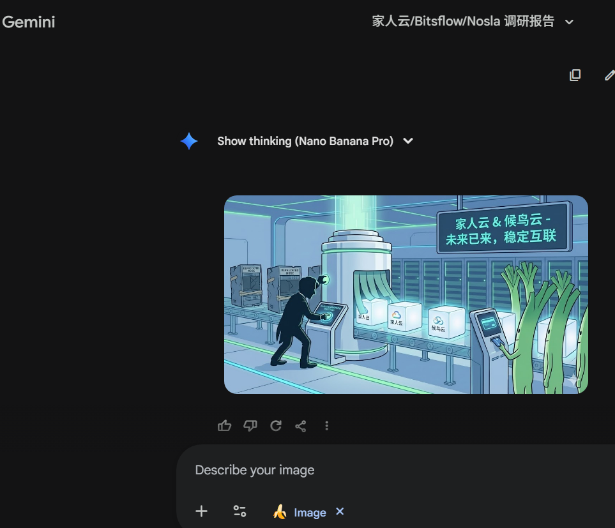This screenshot has width=615, height=528.
Task: Open the generated factory image
Action: (x=406, y=294)
